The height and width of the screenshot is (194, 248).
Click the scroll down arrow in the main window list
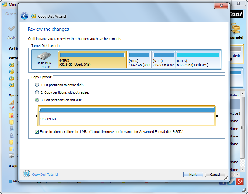pos(242,170)
